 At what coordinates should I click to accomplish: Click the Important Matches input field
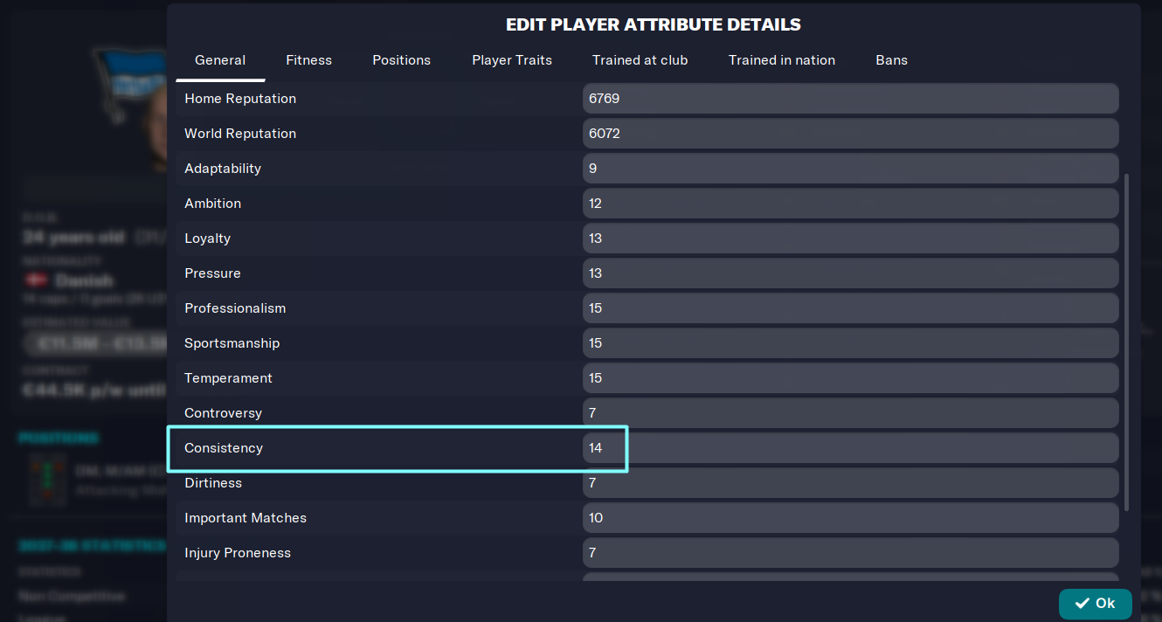pyautogui.click(x=850, y=518)
